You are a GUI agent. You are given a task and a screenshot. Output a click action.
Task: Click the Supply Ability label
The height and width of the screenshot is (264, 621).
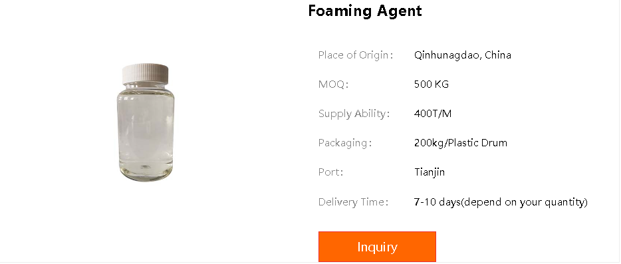(x=354, y=114)
